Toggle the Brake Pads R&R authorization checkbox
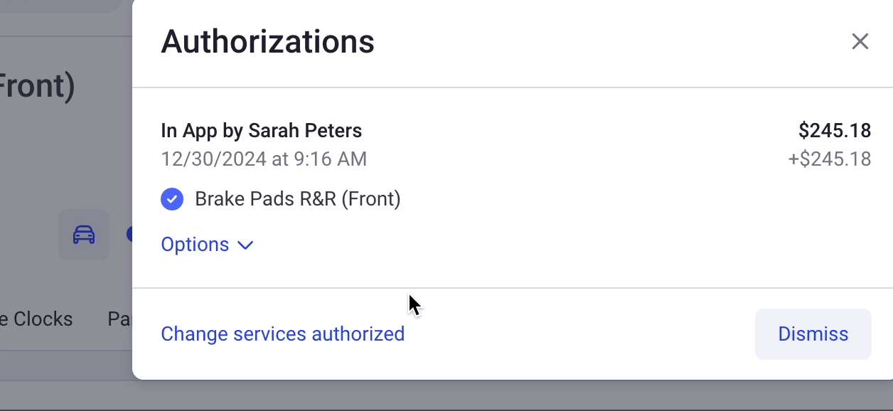Image resolution: width=893 pixels, height=411 pixels. coord(172,199)
